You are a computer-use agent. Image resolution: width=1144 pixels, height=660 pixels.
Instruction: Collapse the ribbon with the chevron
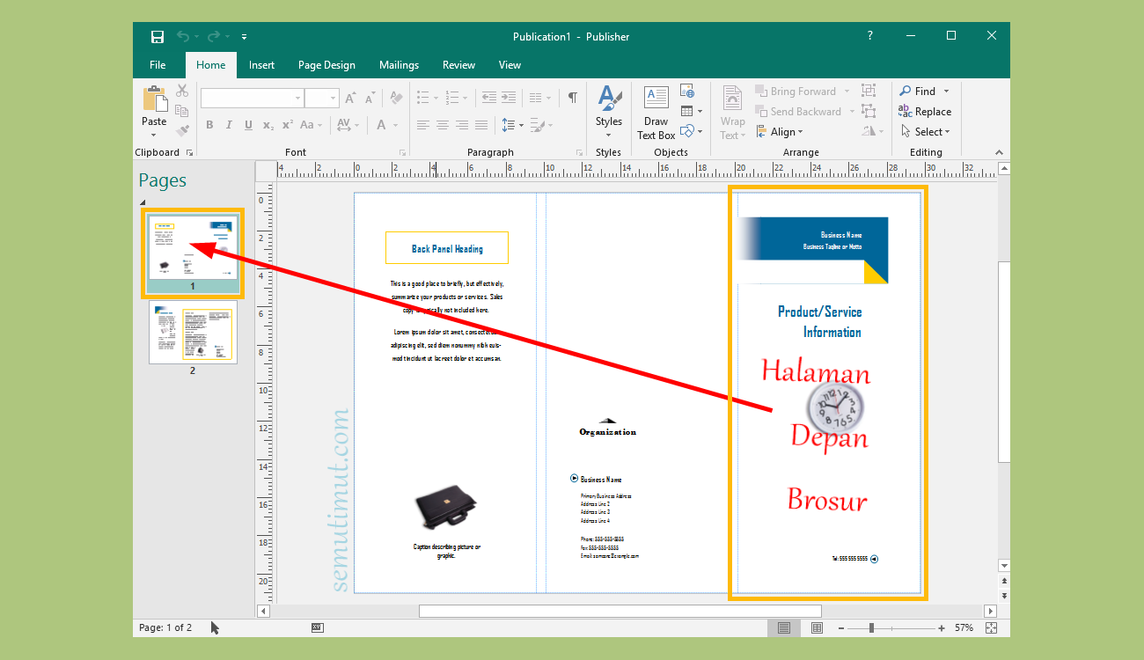(999, 152)
